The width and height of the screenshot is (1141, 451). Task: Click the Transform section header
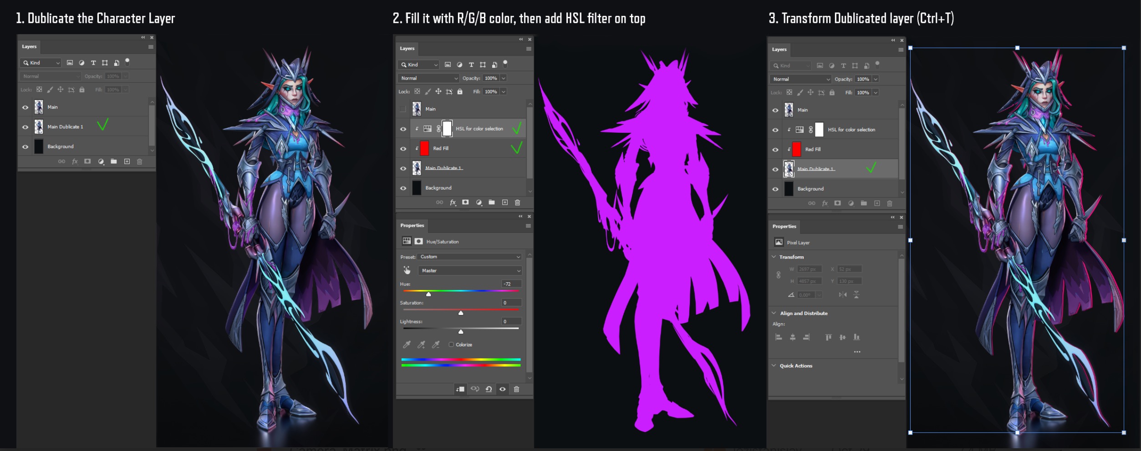tap(791, 257)
